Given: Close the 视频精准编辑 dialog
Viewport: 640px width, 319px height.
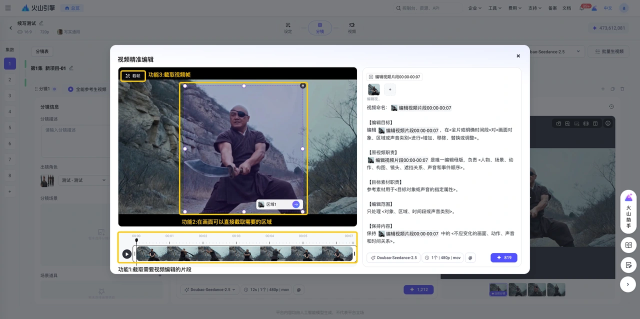Looking at the screenshot, I should [x=518, y=56].
